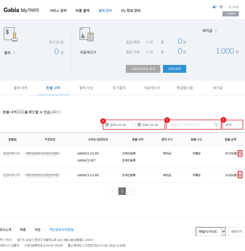Expand details for the 29,700원 refund
The height and width of the screenshot is (251, 245).
pos(240,153)
